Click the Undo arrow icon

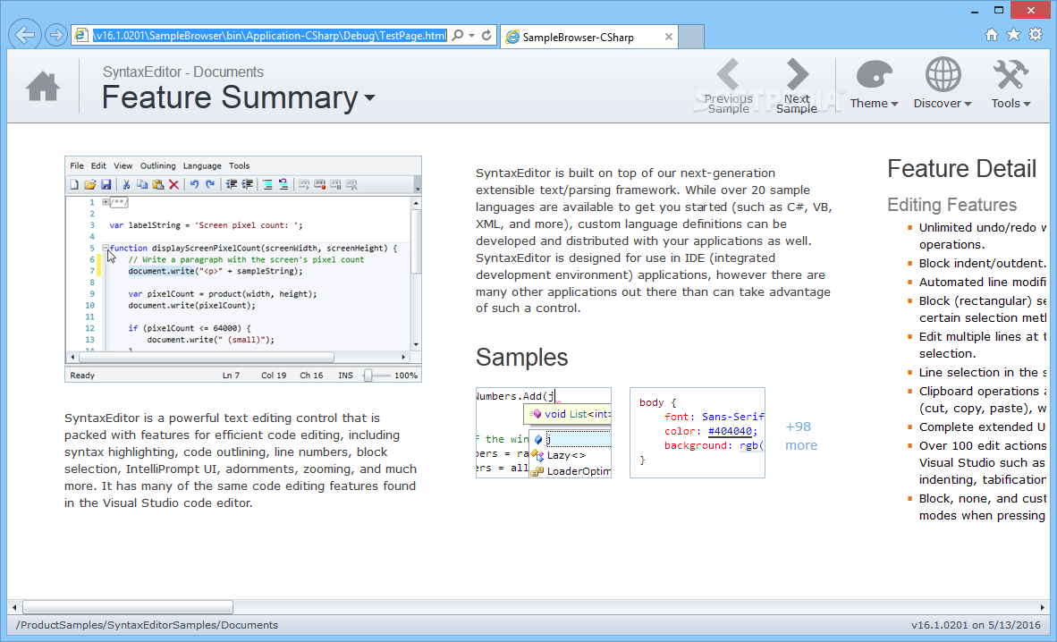pos(194,185)
